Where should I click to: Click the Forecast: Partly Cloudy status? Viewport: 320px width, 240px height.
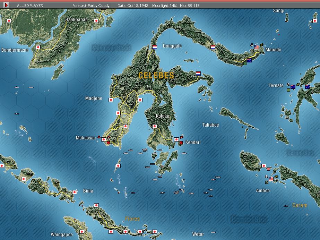(x=91, y=6)
